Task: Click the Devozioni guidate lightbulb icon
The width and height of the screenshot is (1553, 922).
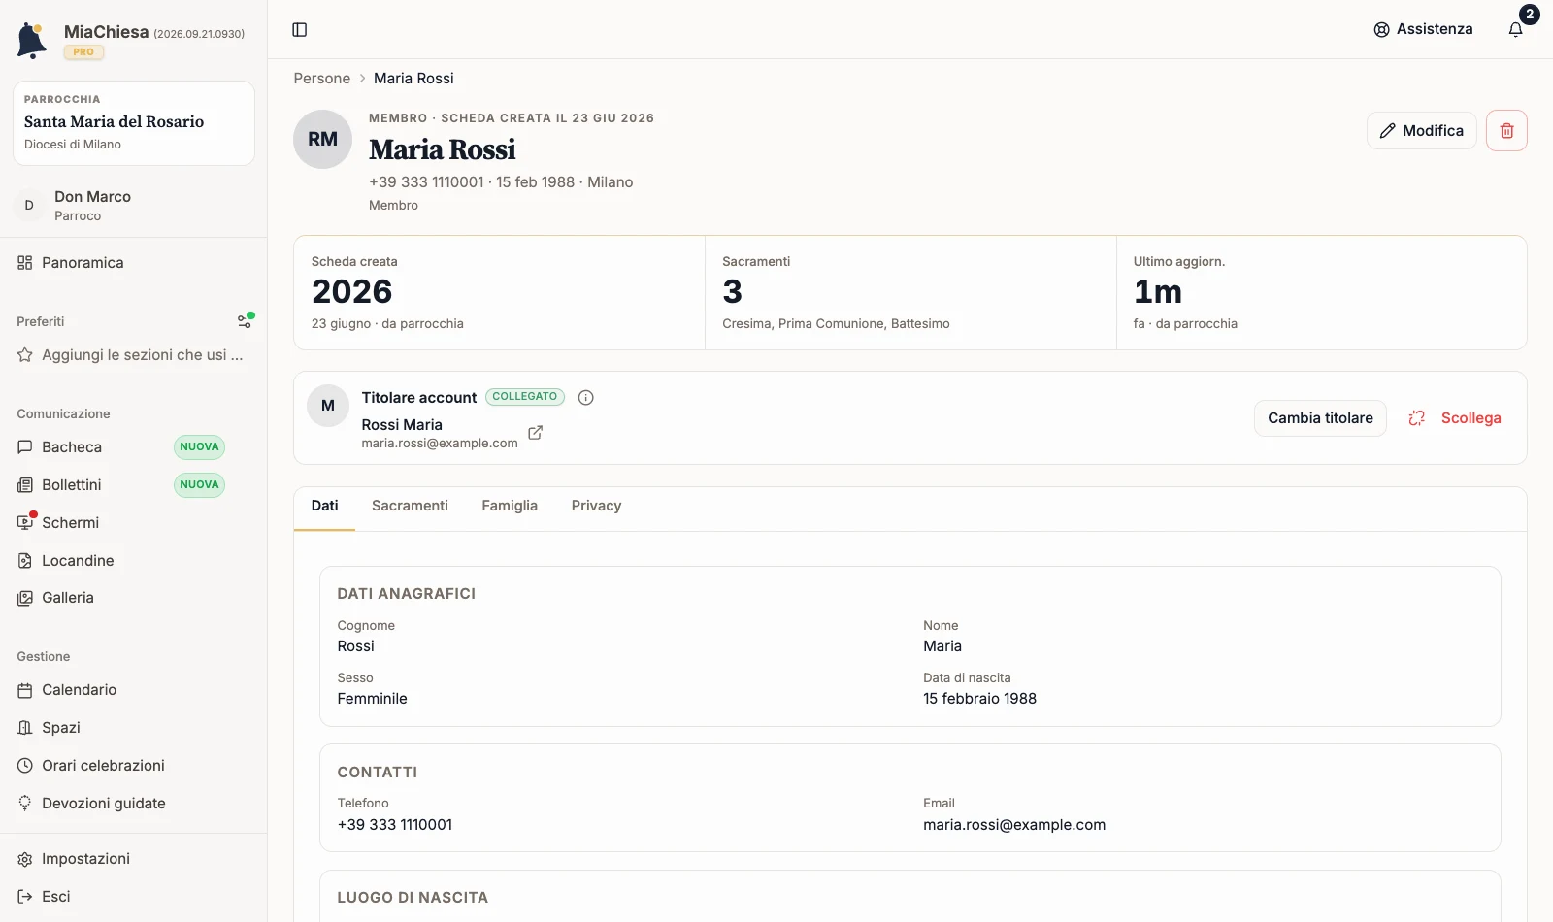Action: [x=25, y=804]
